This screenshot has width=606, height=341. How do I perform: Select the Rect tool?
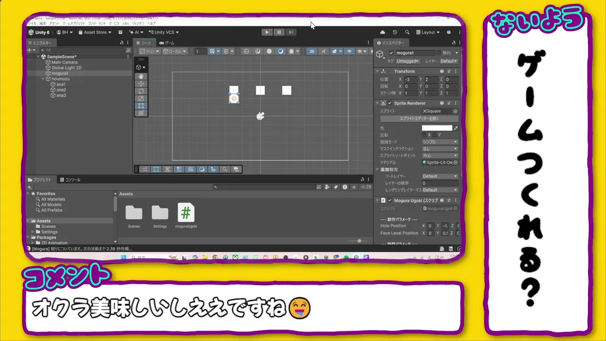141,106
